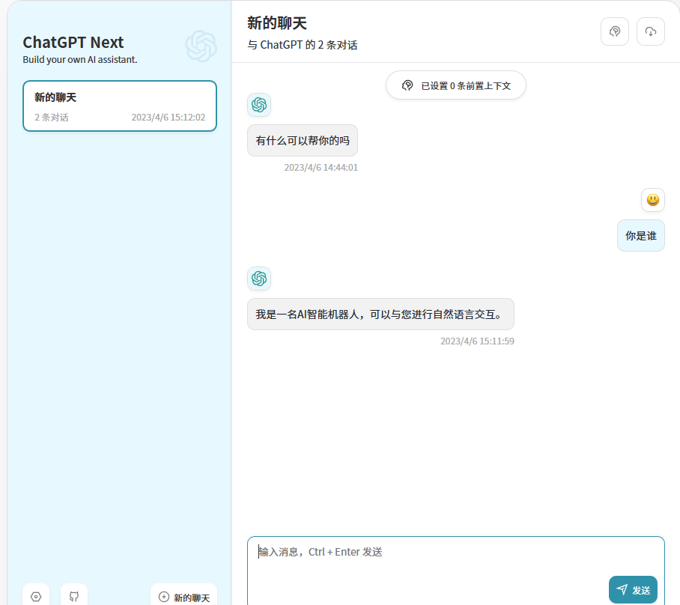The height and width of the screenshot is (605, 680).
Task: Send the message with 发送 button
Action: (633, 590)
